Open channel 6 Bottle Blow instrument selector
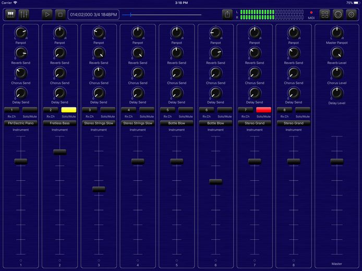Image resolution: width=362 pixels, height=271 pixels. click(x=215, y=123)
